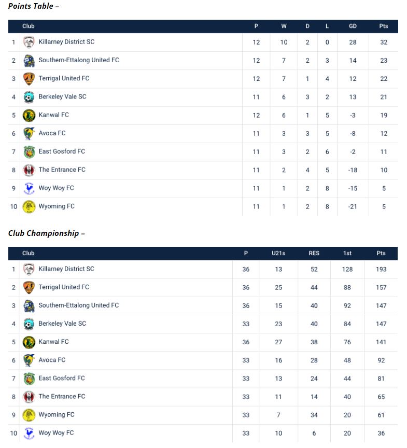The image size is (407, 448).
Task: Sort by the W column header
Action: click(x=284, y=26)
